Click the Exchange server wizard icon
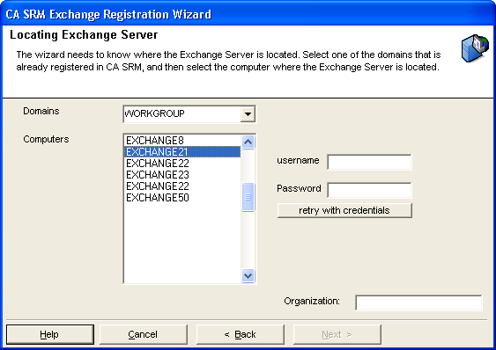The height and width of the screenshot is (350, 496). 475,48
